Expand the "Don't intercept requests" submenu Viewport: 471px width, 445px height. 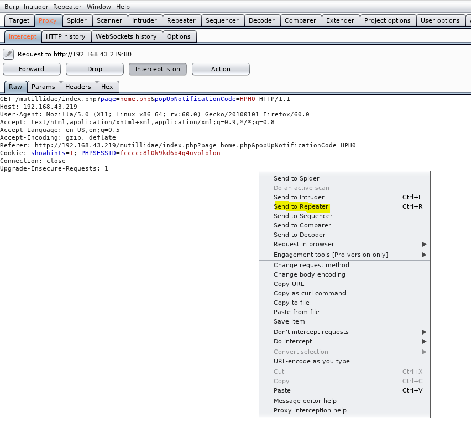tap(310, 332)
